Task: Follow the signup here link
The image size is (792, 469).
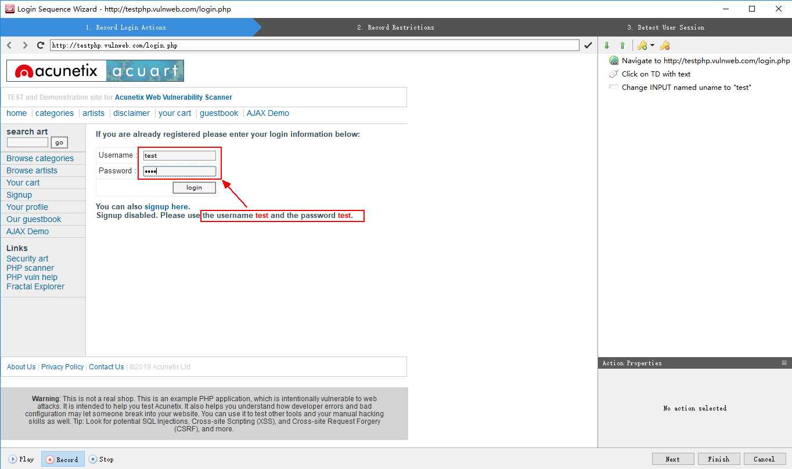Action: 166,206
